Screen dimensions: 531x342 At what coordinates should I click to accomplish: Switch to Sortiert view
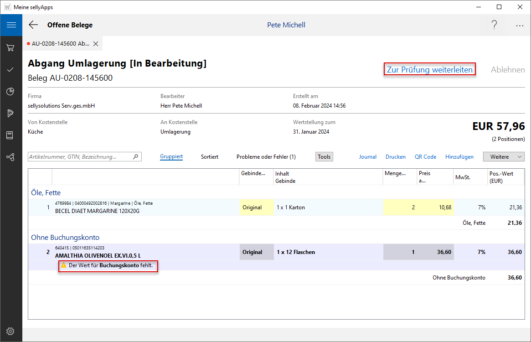[210, 157]
